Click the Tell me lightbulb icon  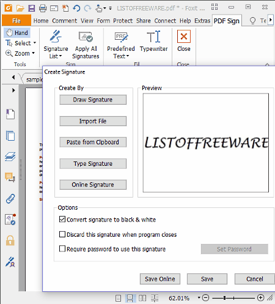252,21
